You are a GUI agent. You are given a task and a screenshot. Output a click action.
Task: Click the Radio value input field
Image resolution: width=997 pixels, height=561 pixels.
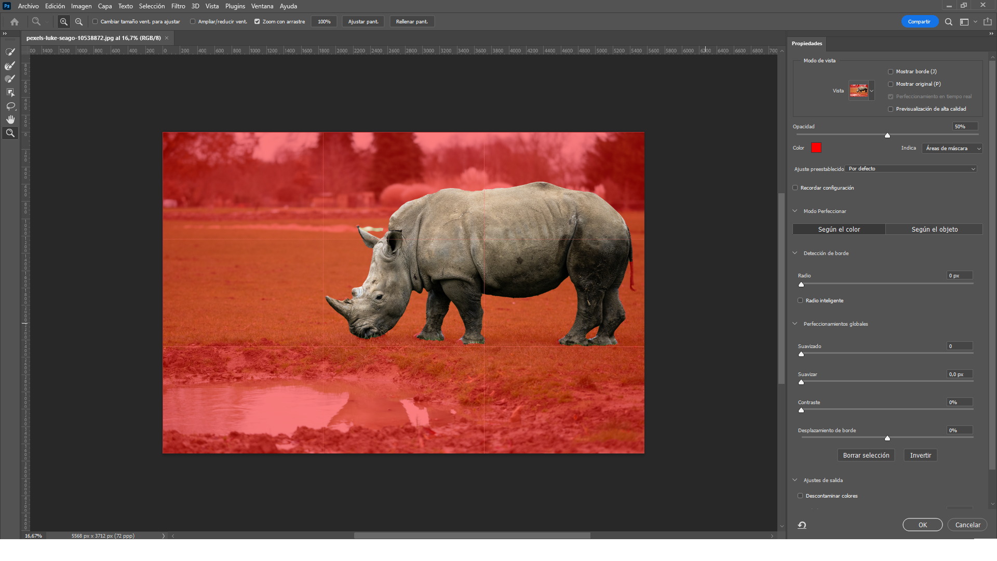959,276
